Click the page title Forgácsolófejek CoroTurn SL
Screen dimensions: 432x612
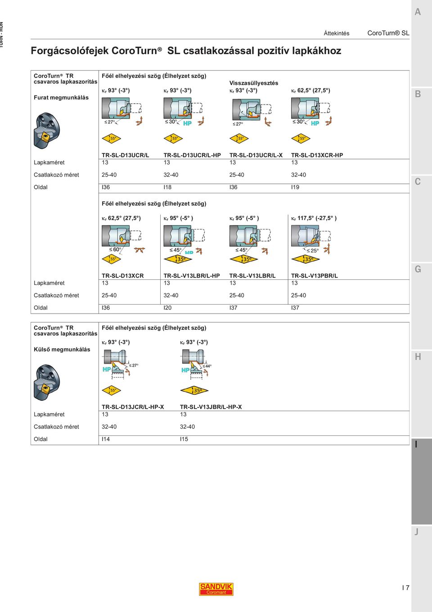coord(186,50)
